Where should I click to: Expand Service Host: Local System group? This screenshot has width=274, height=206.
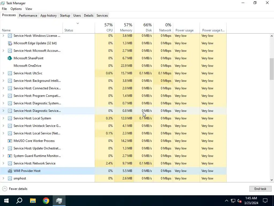click(3, 118)
